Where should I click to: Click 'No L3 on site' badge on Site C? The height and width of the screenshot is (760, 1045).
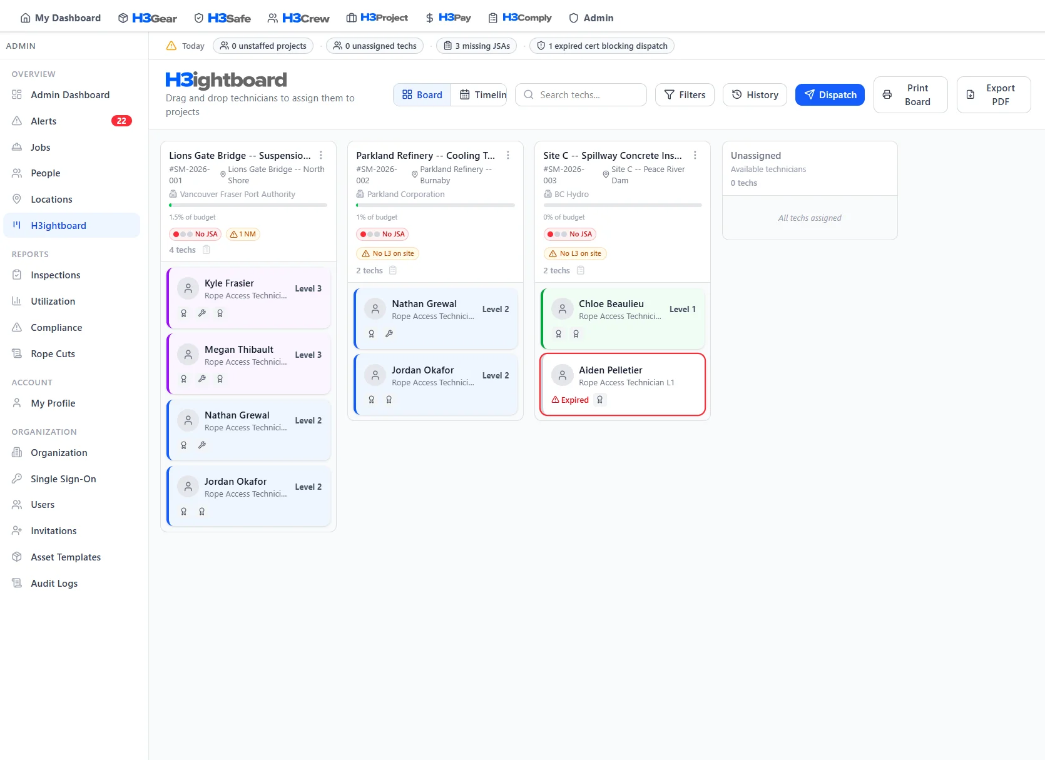tap(574, 253)
